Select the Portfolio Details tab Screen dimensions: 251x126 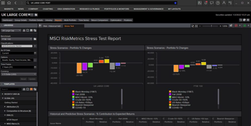click(36, 20)
